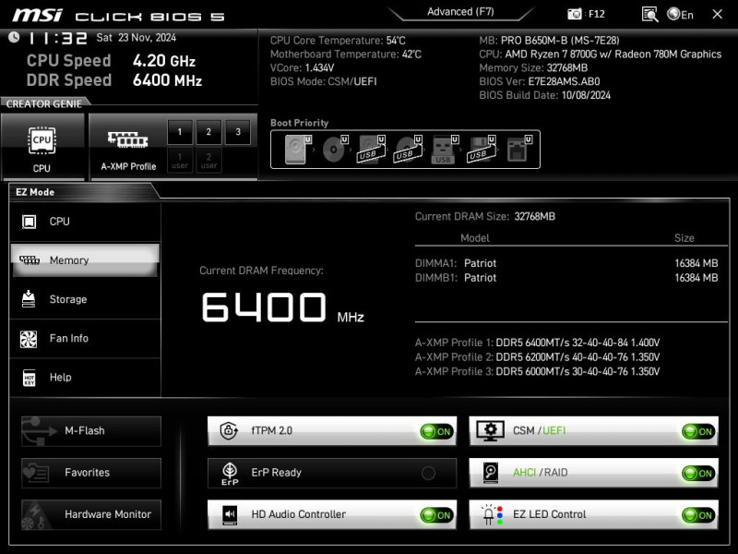The width and height of the screenshot is (738, 554).
Task: Toggle ErP Ready switch
Action: click(x=428, y=473)
